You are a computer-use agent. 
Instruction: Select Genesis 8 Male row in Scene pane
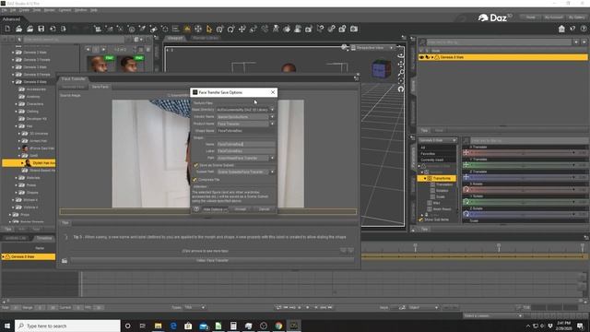point(503,57)
